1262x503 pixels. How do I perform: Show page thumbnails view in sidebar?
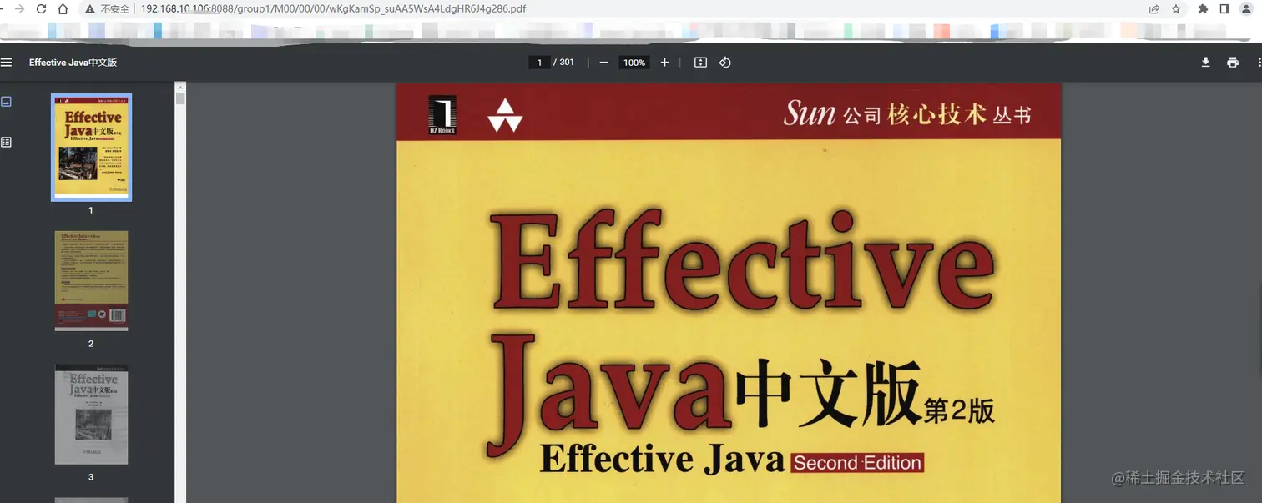pos(7,102)
